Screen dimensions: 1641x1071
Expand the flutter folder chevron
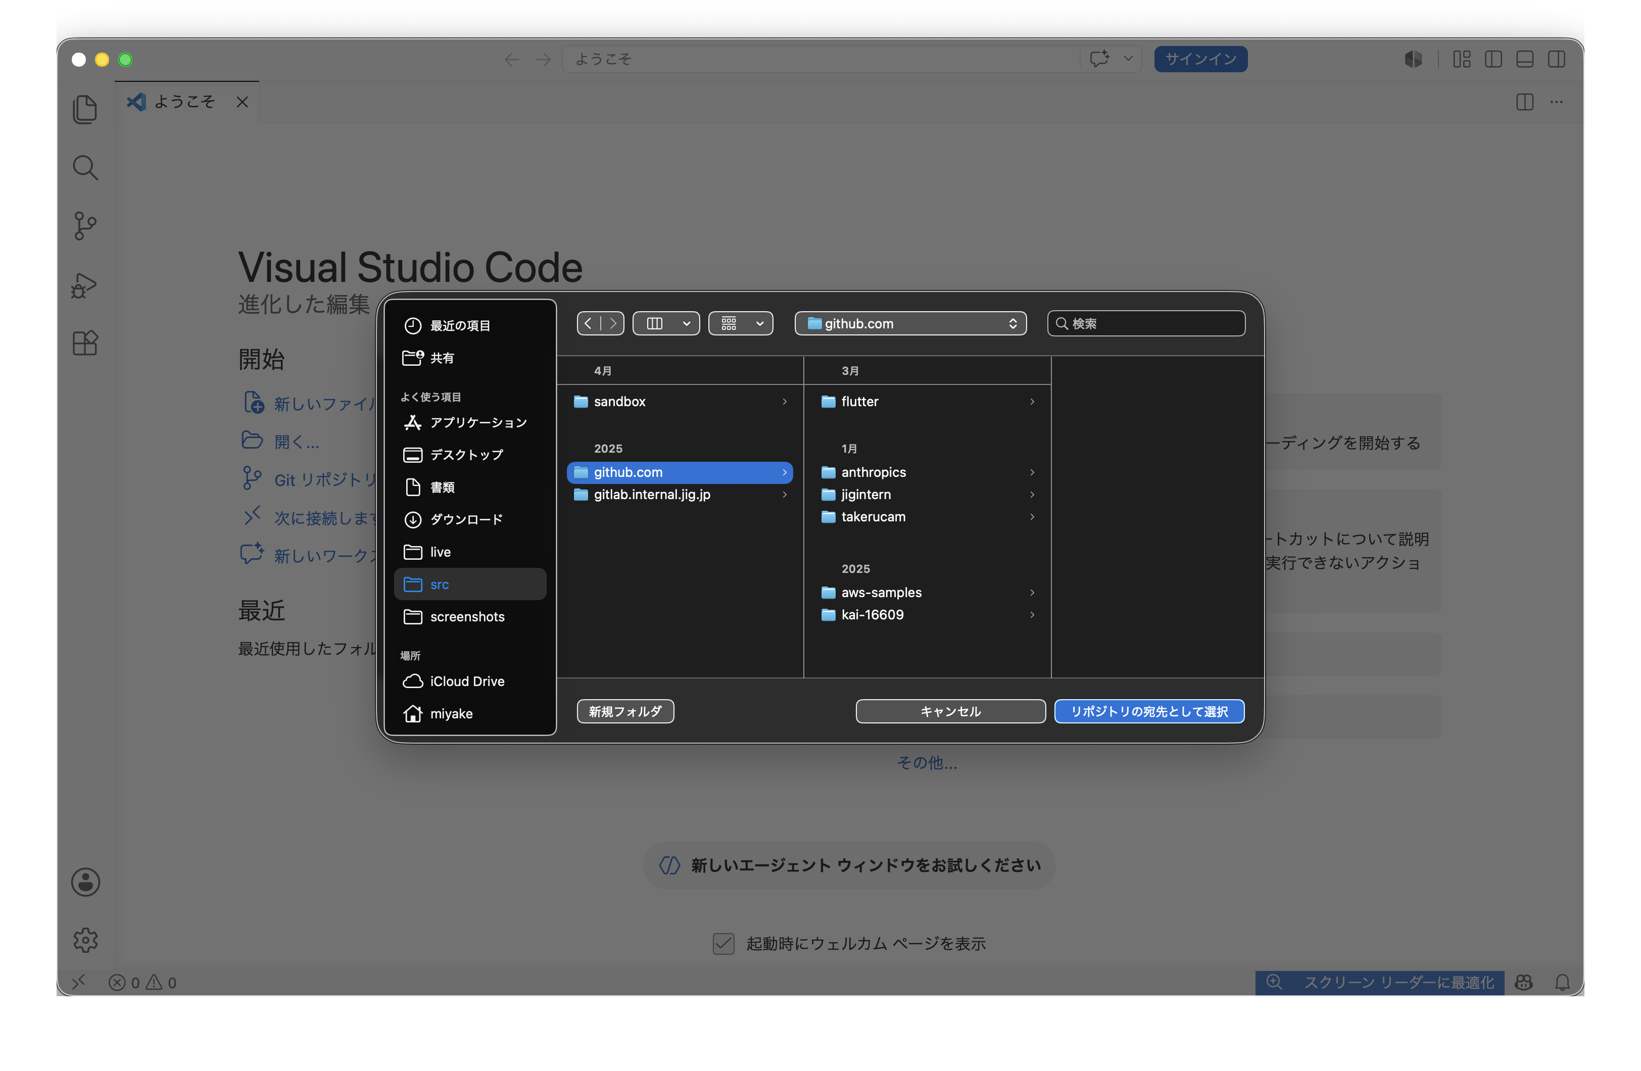pos(1032,401)
